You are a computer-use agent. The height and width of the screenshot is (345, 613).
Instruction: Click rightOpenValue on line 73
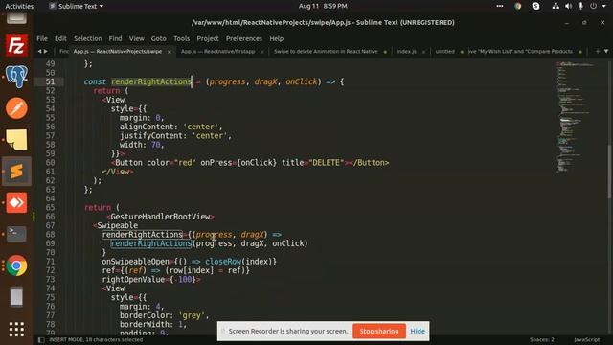click(x=133, y=279)
